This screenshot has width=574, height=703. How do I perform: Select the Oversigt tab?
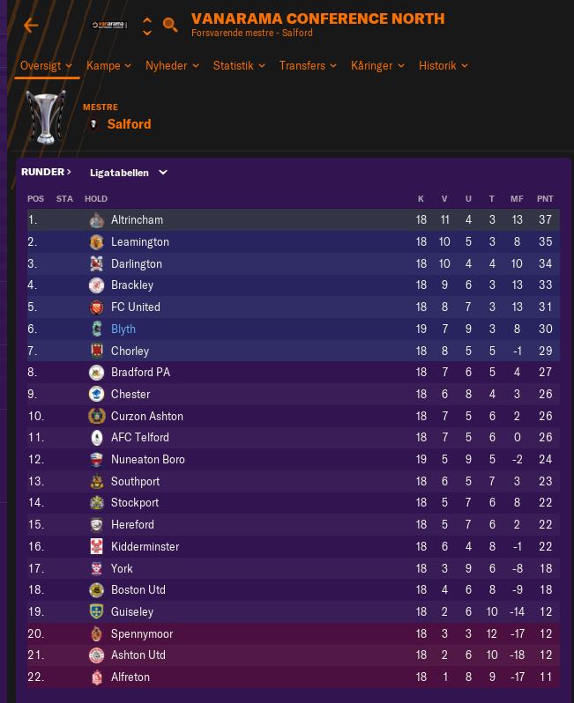pyautogui.click(x=46, y=65)
